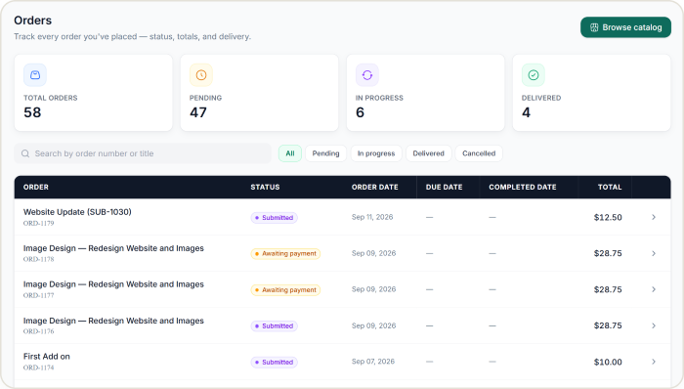Open the ORD-1174 row chevron
684x389 pixels.
coord(654,362)
